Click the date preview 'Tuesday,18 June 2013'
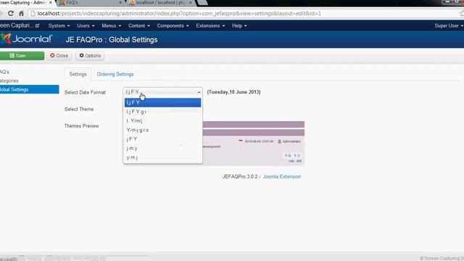 [233, 92]
